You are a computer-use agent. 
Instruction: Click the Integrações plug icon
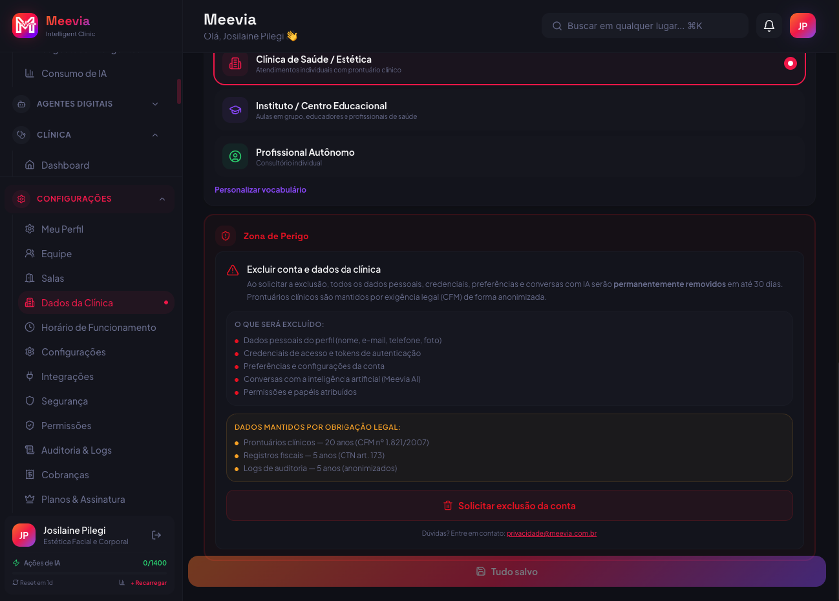(x=29, y=376)
